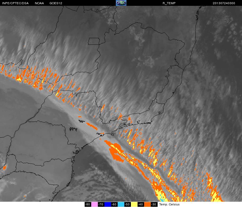This screenshot has height=207, width=242.
Task: Select the R_TEMP product label
Action: 169,3
